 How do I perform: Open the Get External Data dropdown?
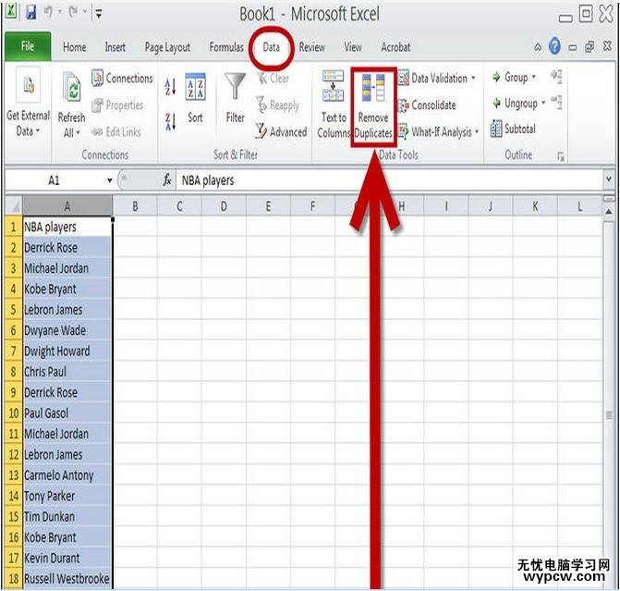pyautogui.click(x=28, y=102)
